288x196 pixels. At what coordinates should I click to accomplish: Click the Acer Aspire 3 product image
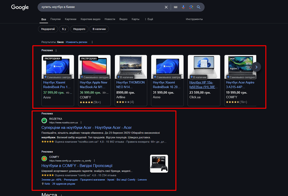click(x=240, y=67)
